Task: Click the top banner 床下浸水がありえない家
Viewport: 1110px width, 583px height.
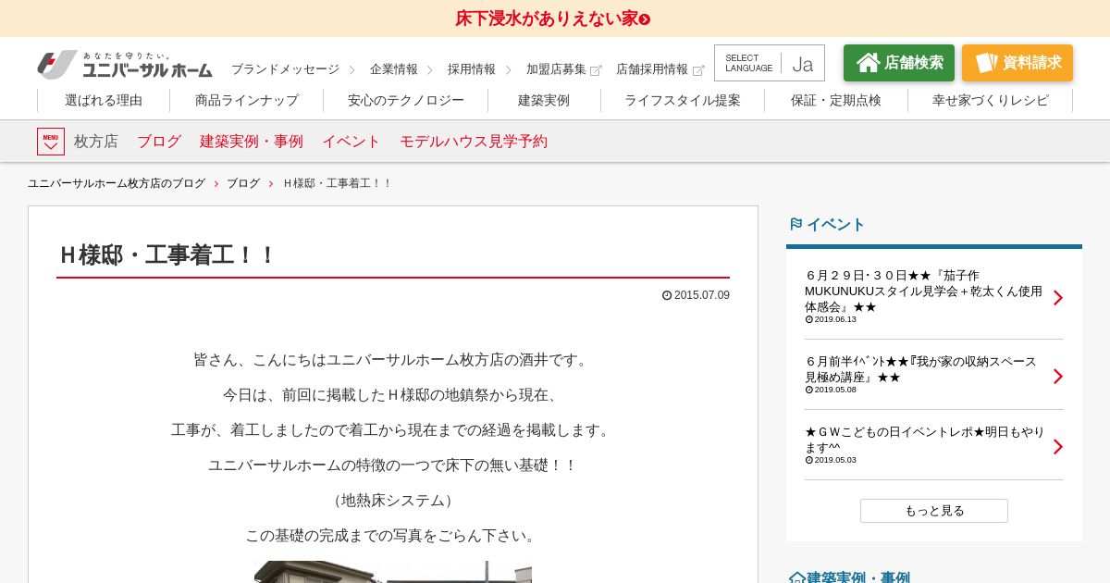Action: [x=553, y=19]
